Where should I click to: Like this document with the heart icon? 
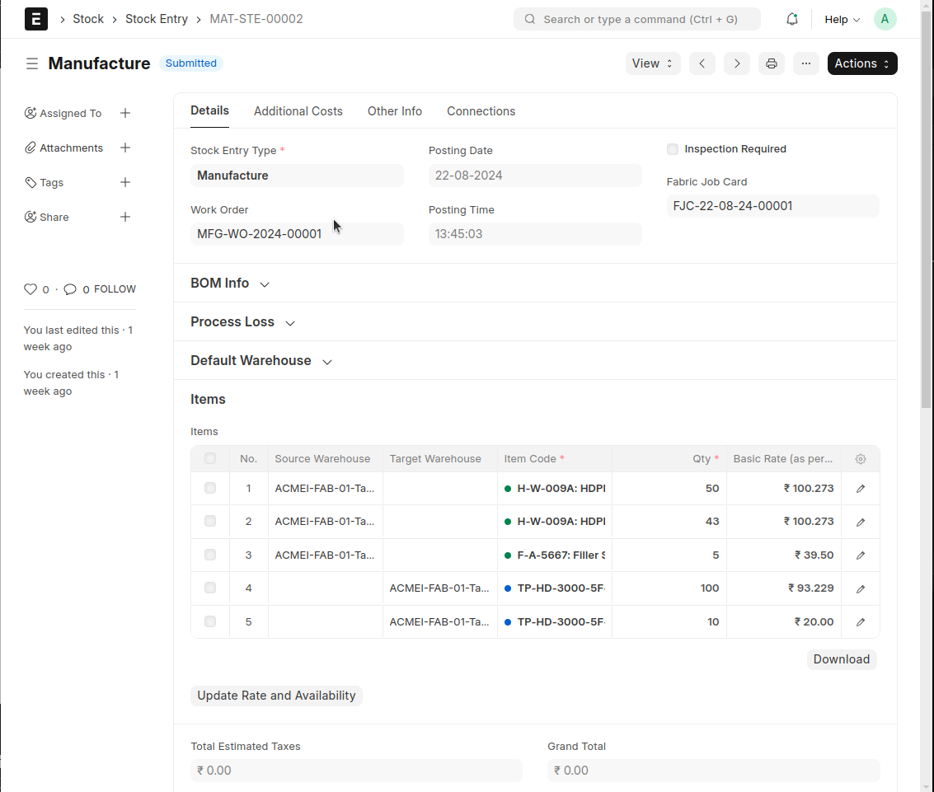pos(31,289)
